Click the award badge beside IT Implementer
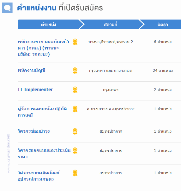This screenshot has width=181, height=191. tap(75, 90)
